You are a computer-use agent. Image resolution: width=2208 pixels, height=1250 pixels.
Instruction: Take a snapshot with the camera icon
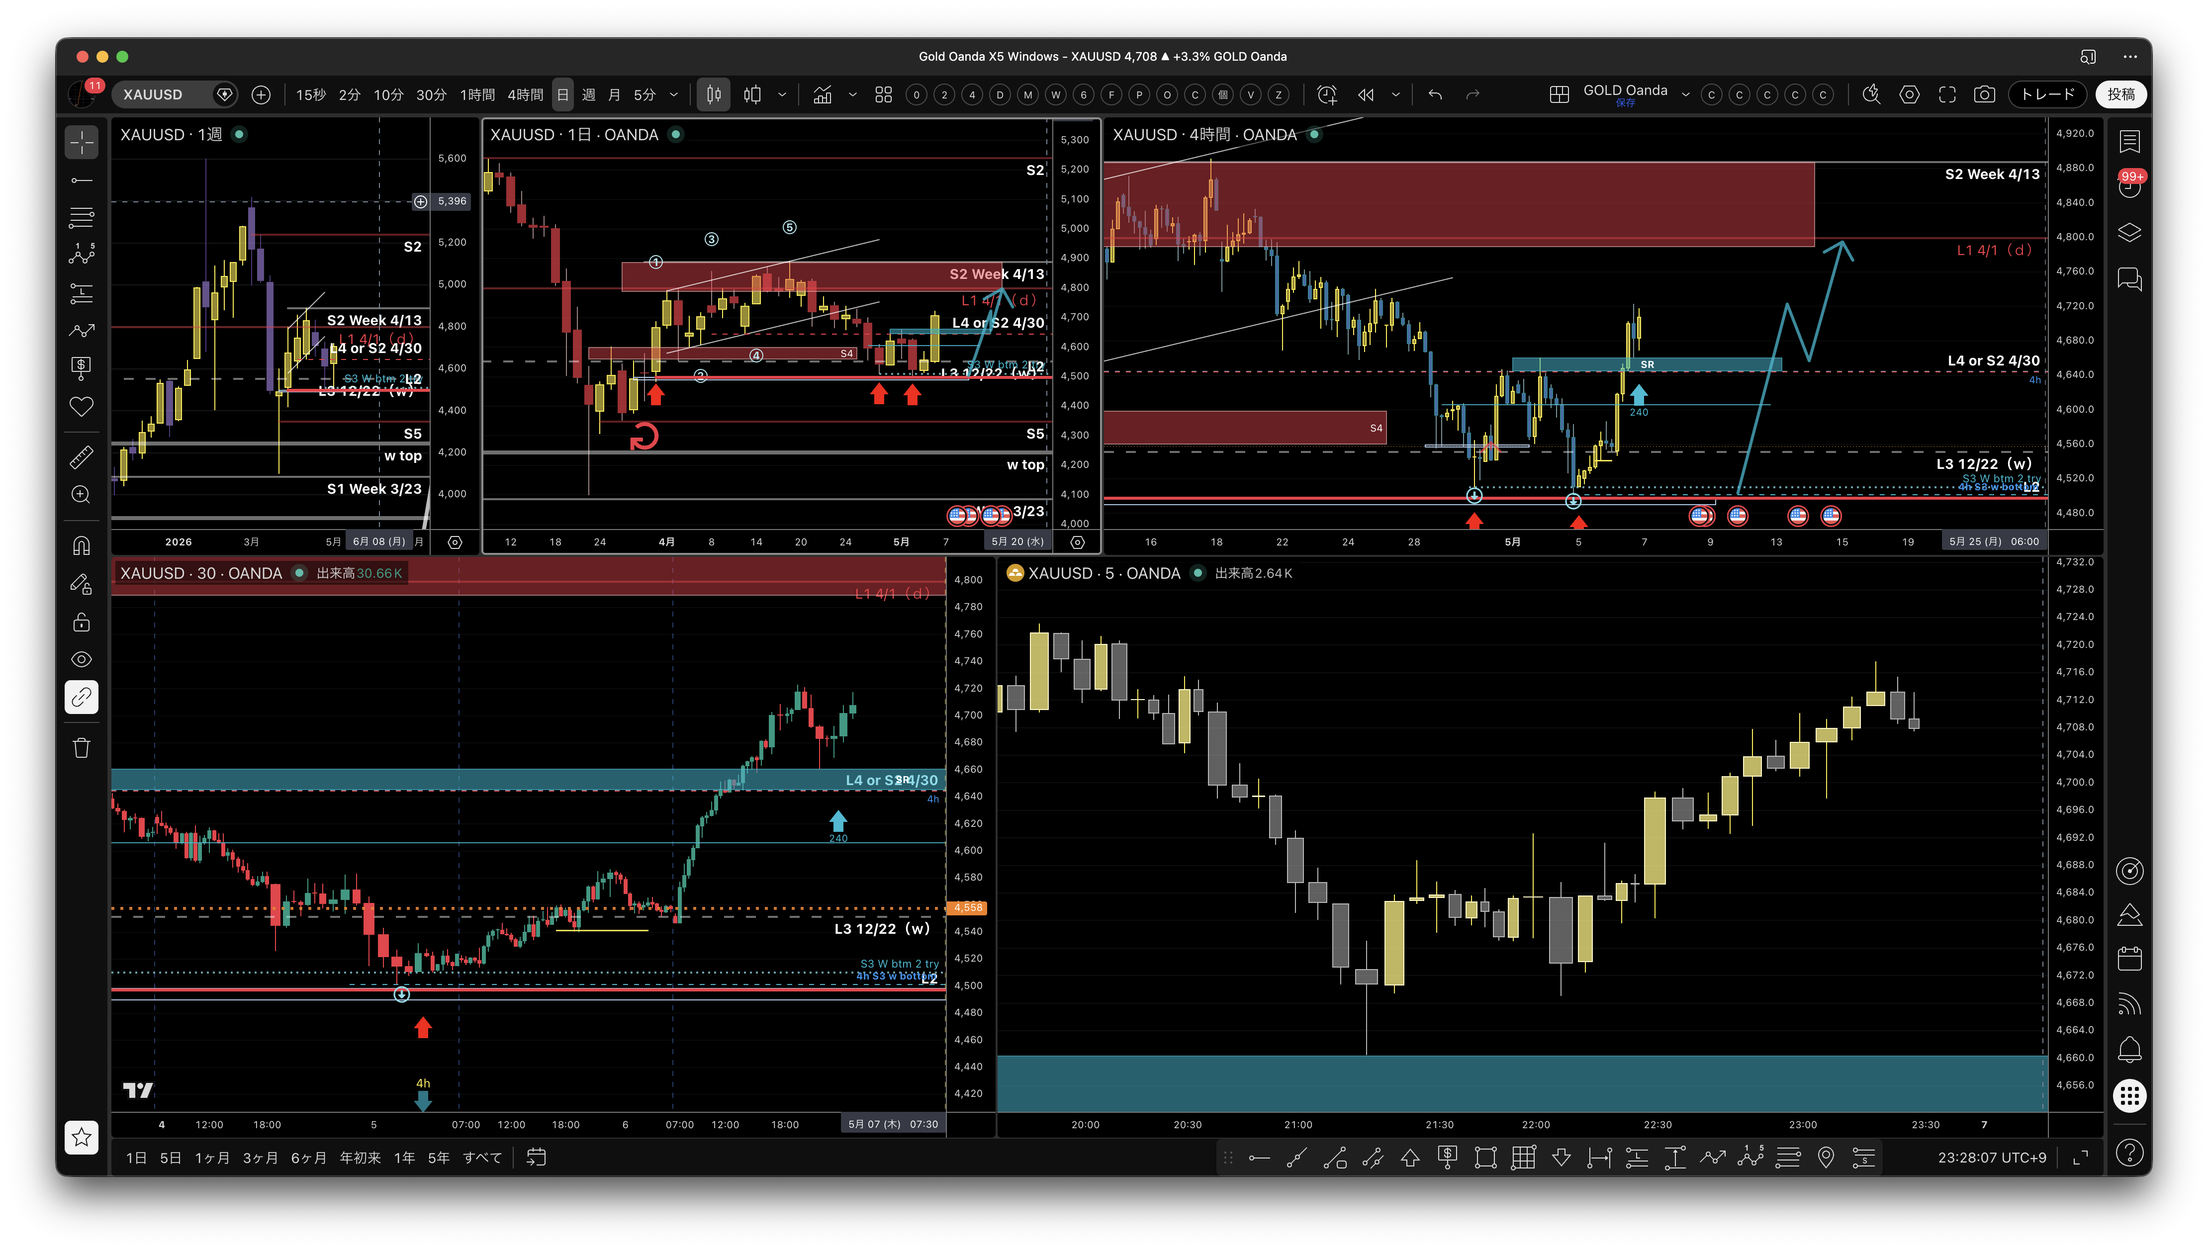click(x=1984, y=94)
